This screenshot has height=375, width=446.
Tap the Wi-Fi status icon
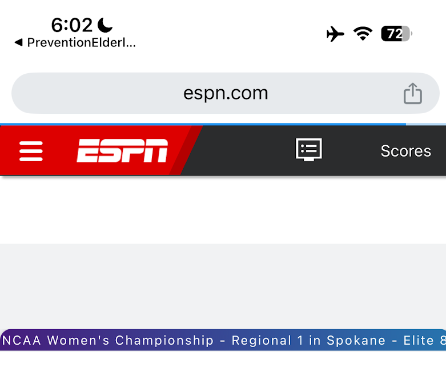point(363,34)
